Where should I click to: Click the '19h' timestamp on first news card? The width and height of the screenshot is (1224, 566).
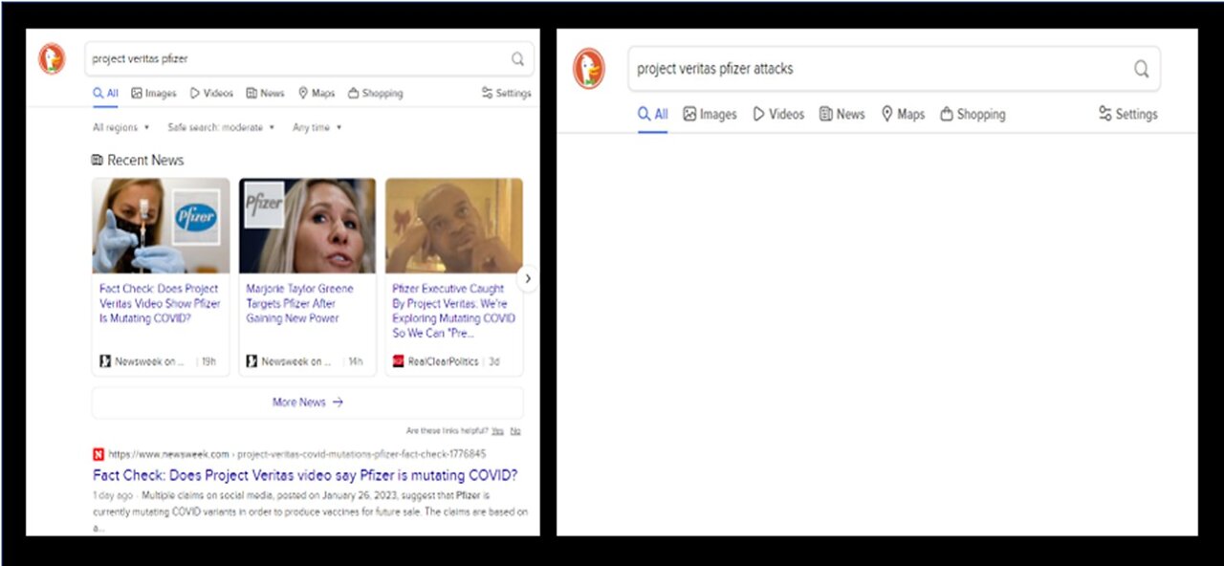pyautogui.click(x=208, y=361)
